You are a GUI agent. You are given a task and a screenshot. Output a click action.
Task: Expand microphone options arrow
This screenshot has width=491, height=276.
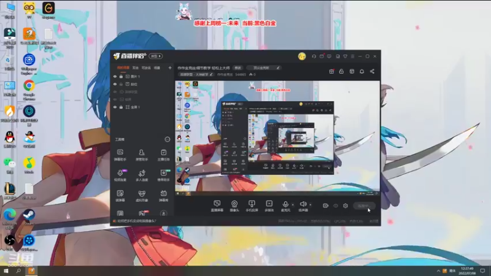pyautogui.click(x=293, y=205)
